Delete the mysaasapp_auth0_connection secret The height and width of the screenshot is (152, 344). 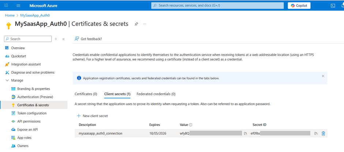[323, 133]
